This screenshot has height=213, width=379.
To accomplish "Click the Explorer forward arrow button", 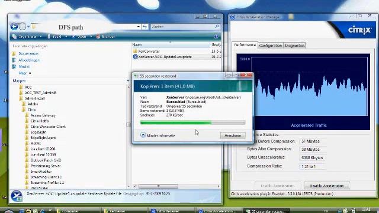I will tap(23, 26).
